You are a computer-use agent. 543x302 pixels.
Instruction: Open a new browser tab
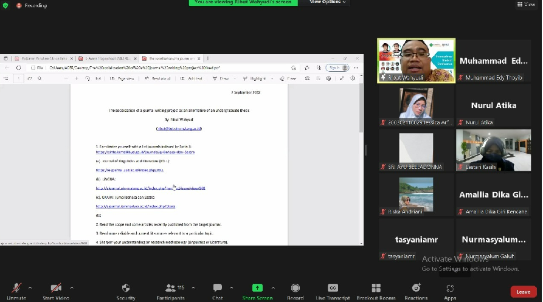pos(207,58)
